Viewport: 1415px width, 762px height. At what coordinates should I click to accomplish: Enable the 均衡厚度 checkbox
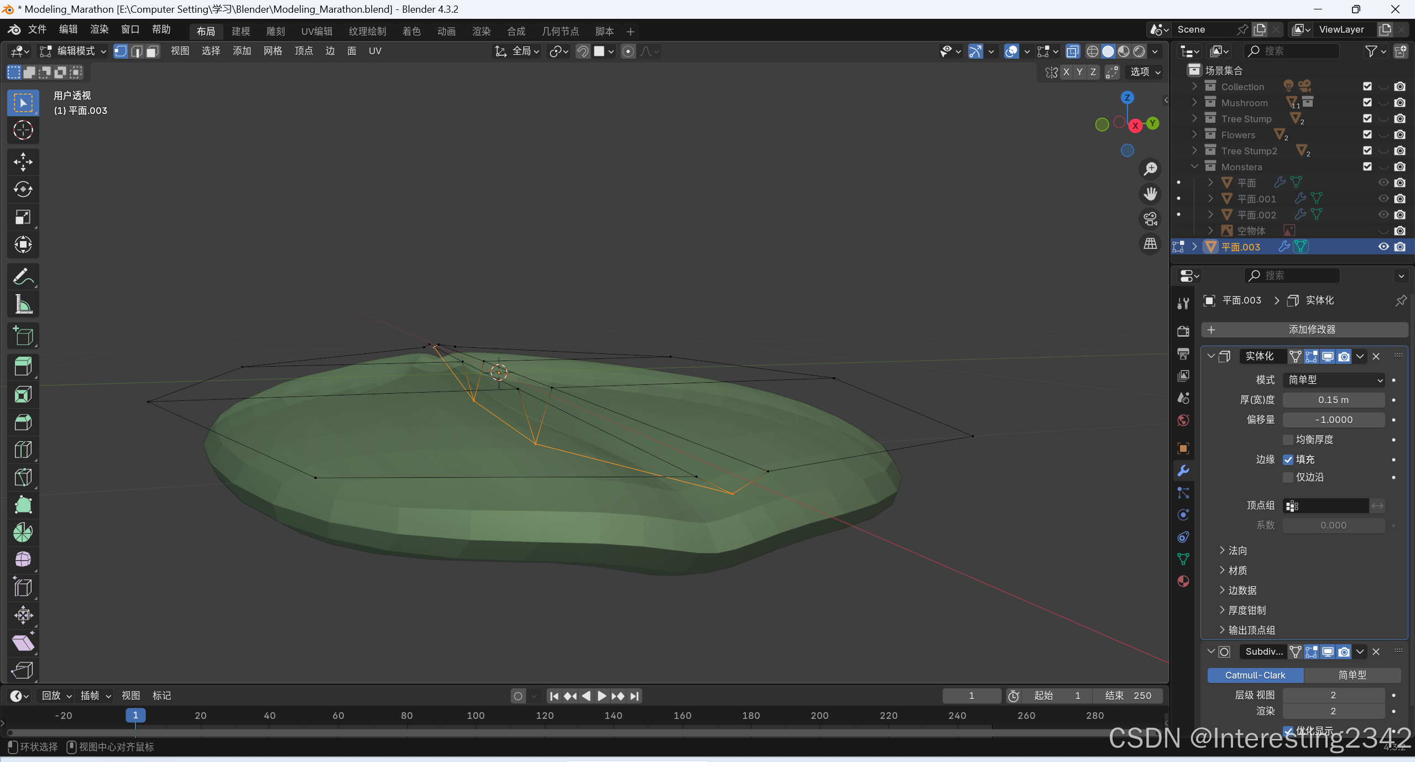coord(1288,440)
